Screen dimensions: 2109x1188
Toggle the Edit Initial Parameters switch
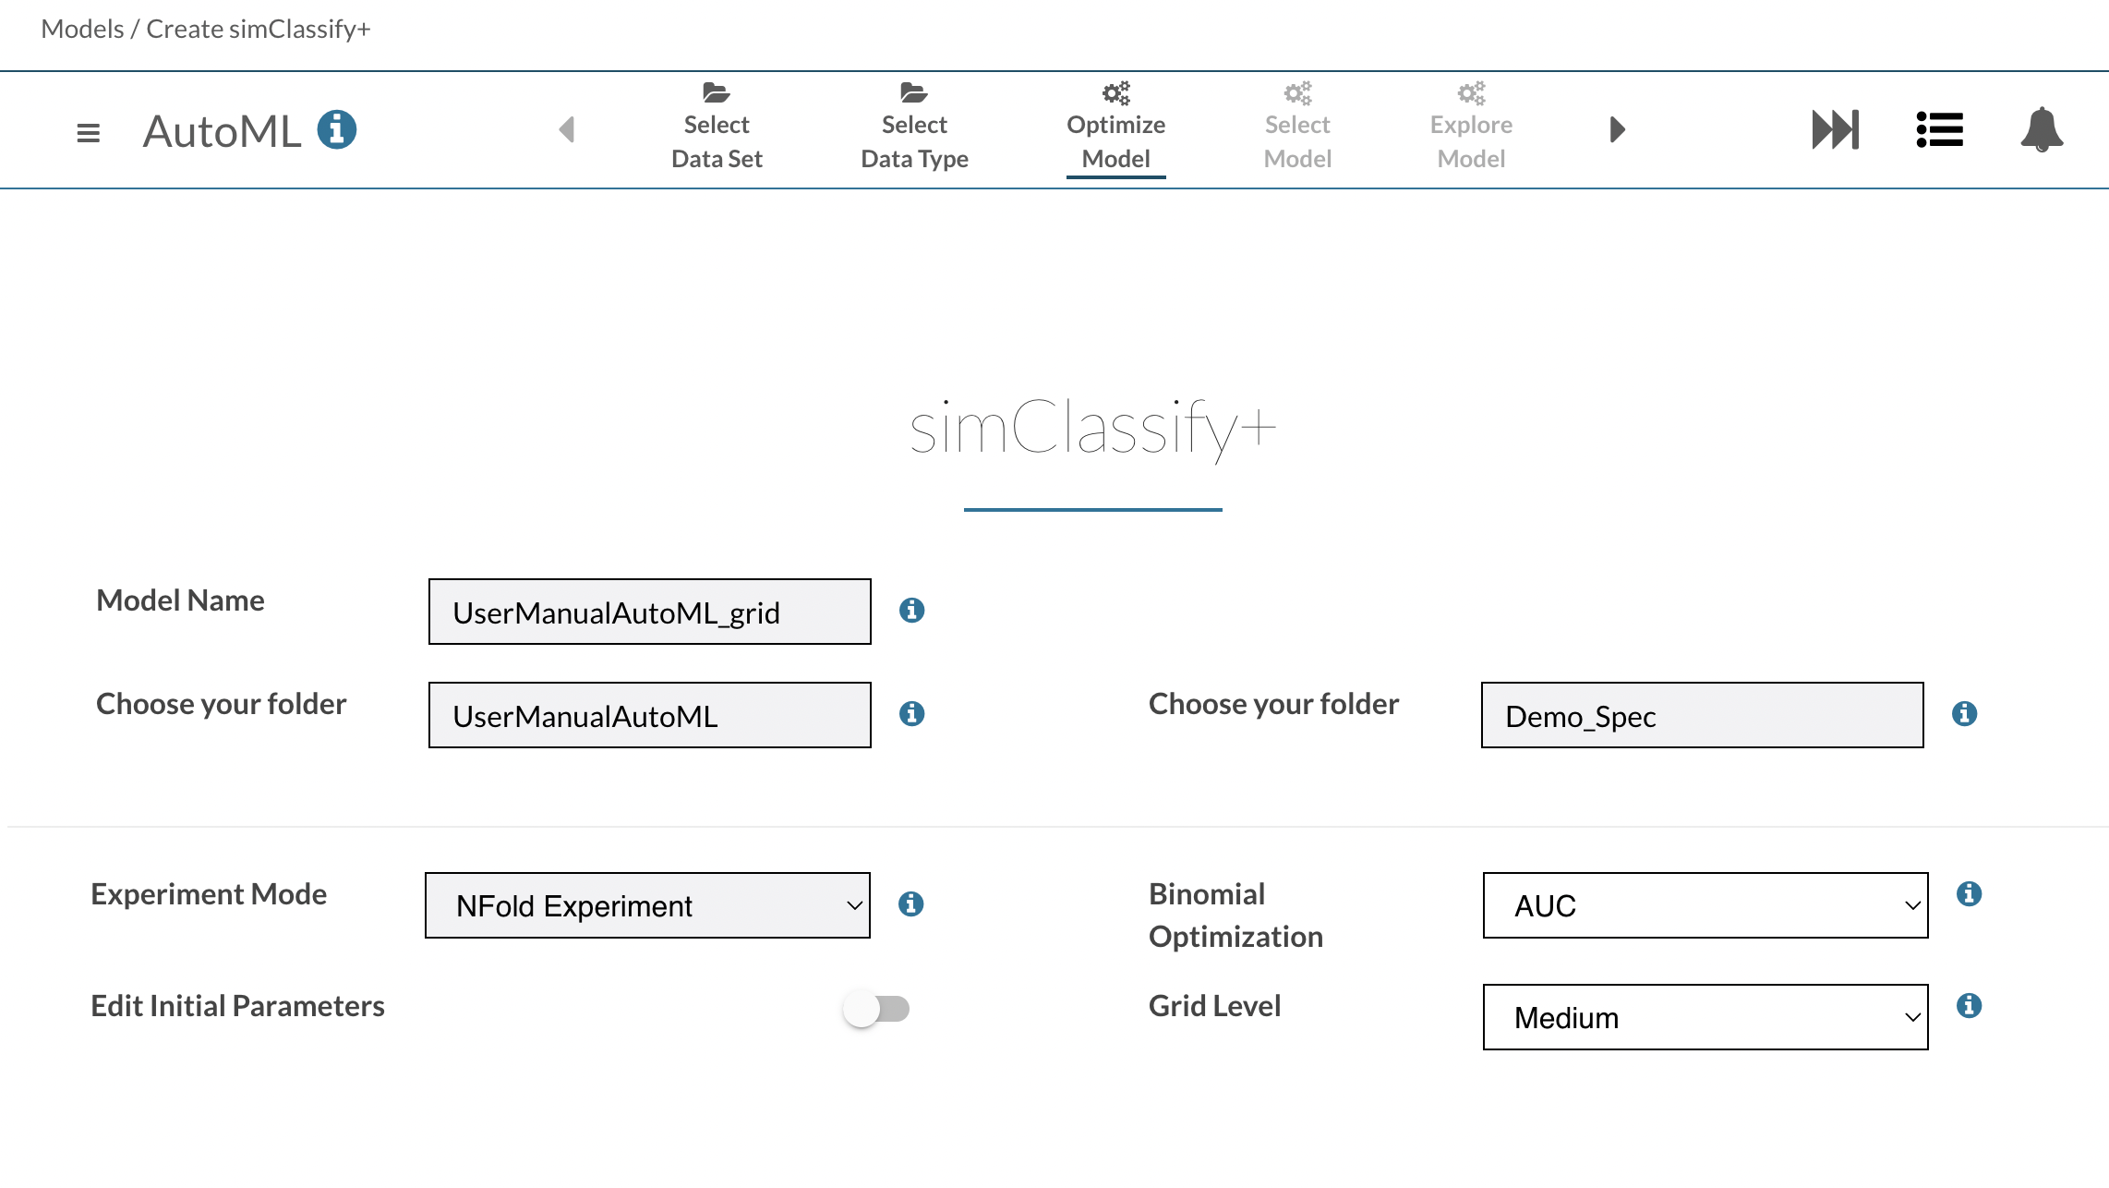pos(876,1008)
